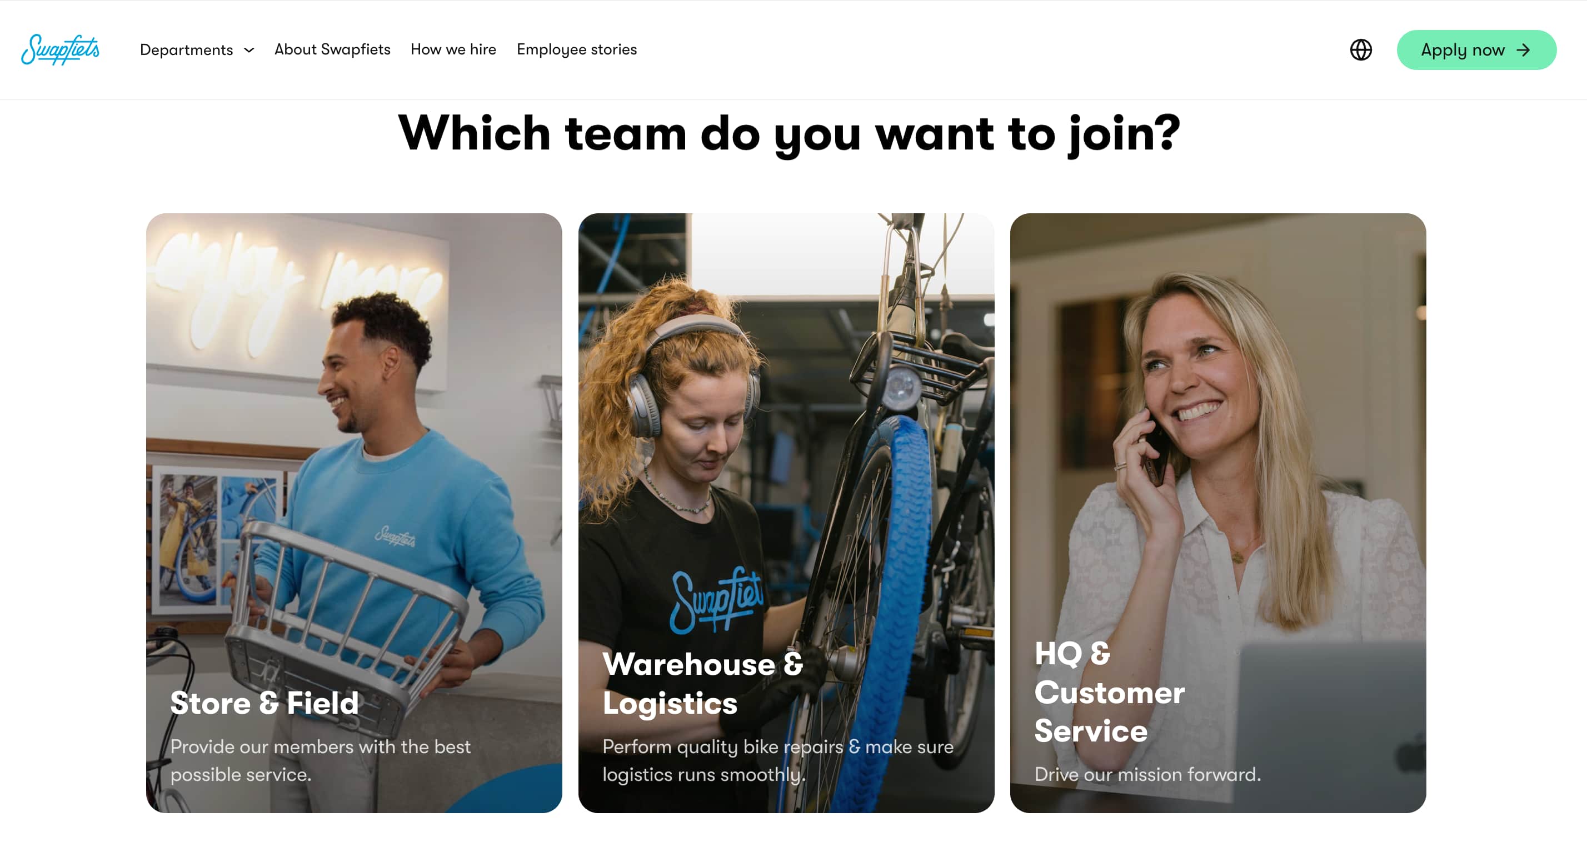Click 'Provide our members' description text
Screen dimensions: 1587x852
pos(321,760)
